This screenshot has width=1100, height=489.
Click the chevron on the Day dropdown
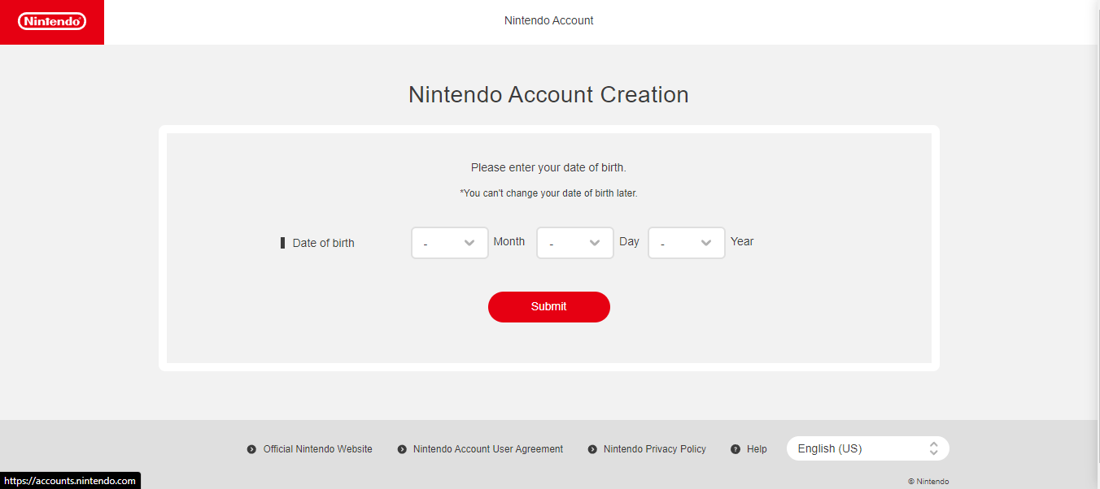click(596, 242)
